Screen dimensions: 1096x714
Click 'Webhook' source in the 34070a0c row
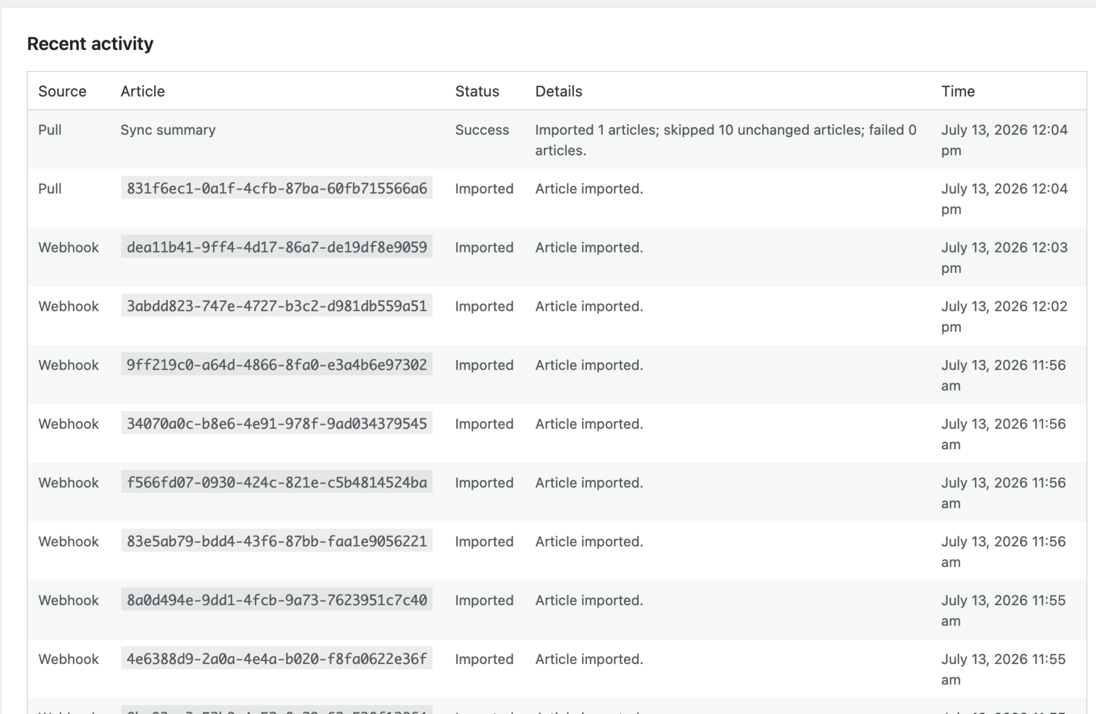coord(68,424)
